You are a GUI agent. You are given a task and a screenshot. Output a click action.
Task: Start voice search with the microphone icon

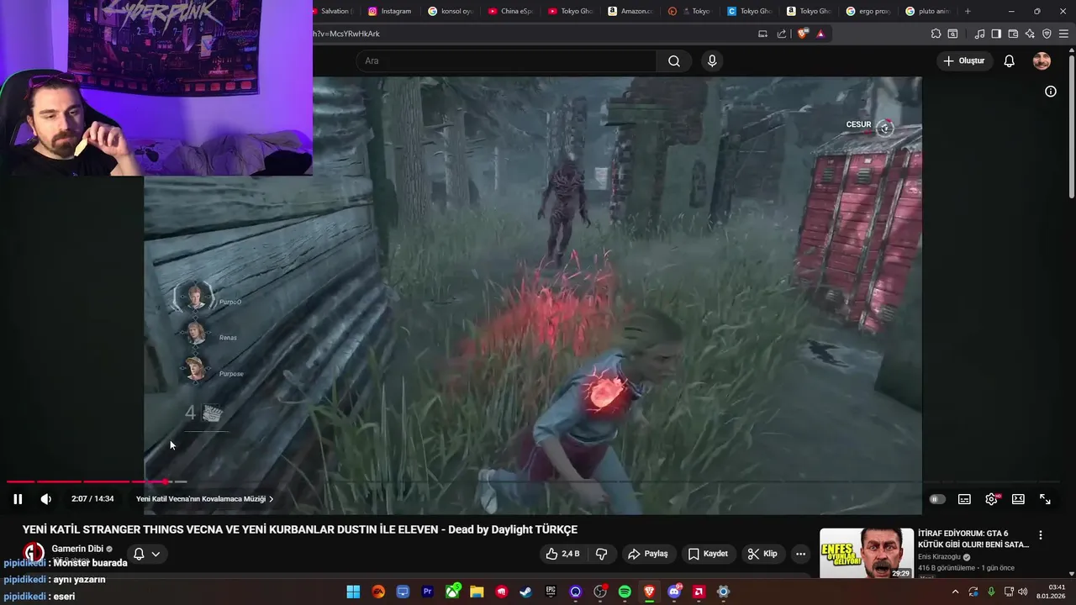pos(712,60)
